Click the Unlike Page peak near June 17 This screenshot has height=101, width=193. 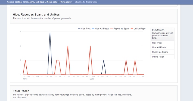coord(126,60)
